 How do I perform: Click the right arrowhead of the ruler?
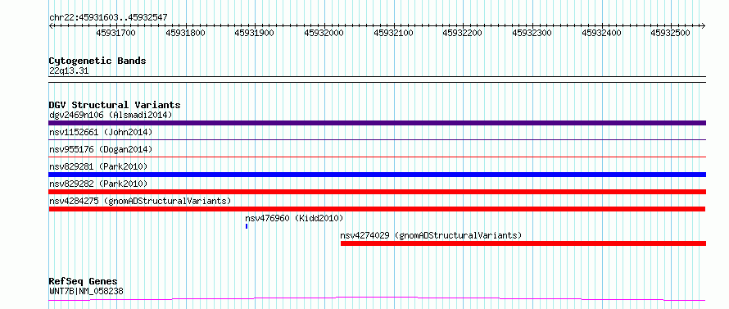(x=704, y=26)
